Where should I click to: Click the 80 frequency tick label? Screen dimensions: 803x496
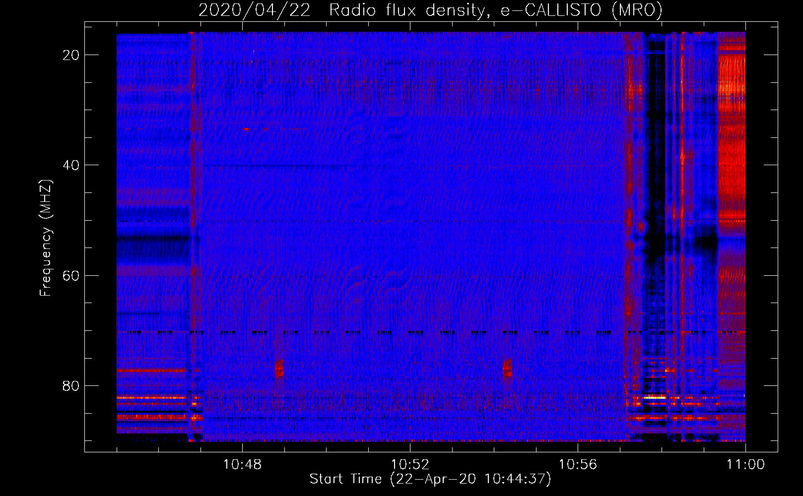(71, 386)
